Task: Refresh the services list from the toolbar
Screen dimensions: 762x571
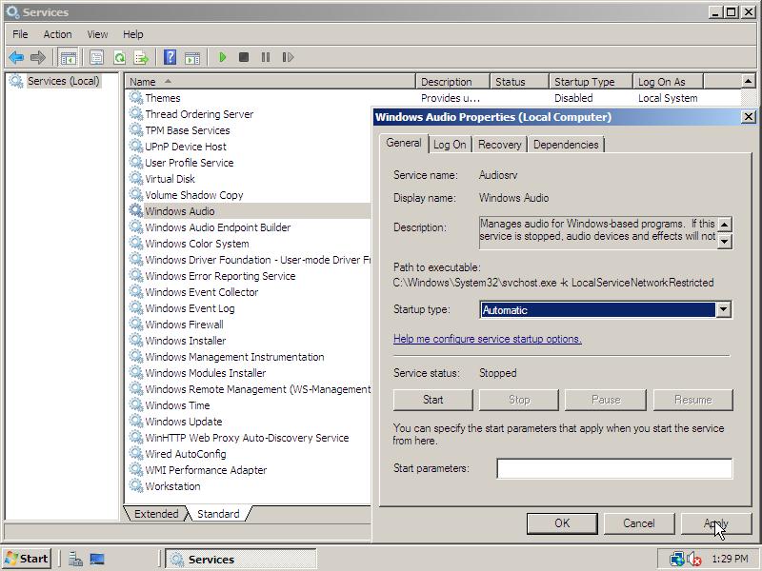Action: (119, 57)
